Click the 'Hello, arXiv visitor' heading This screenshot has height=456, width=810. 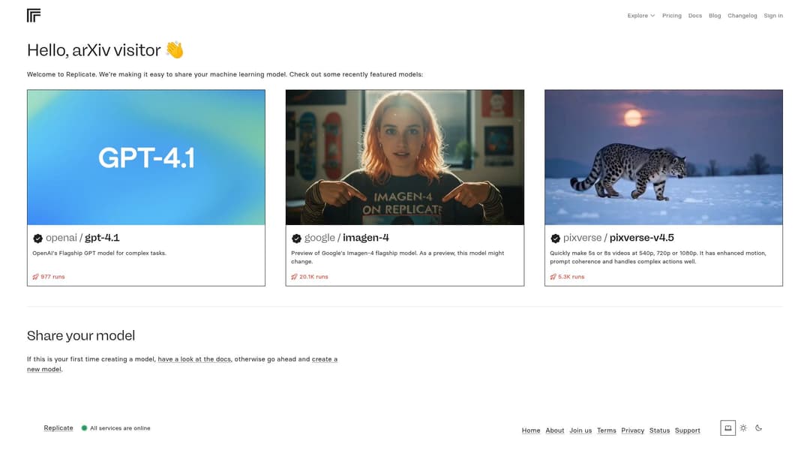(x=106, y=50)
